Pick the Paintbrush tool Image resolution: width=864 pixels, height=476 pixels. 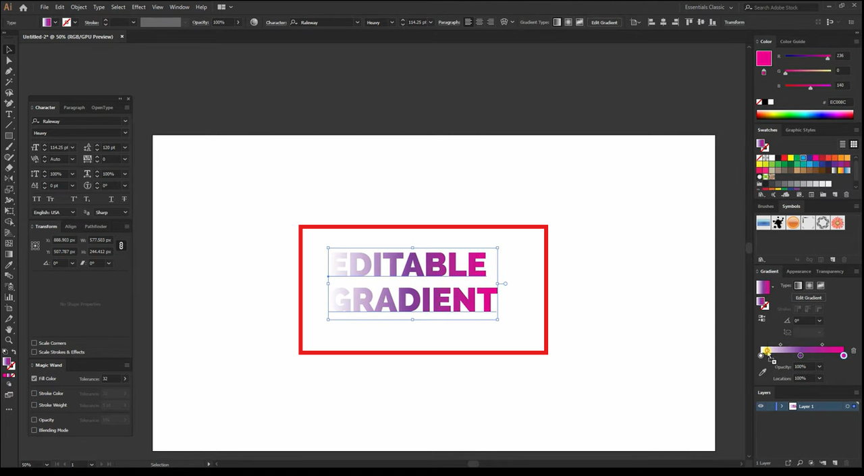click(x=9, y=147)
